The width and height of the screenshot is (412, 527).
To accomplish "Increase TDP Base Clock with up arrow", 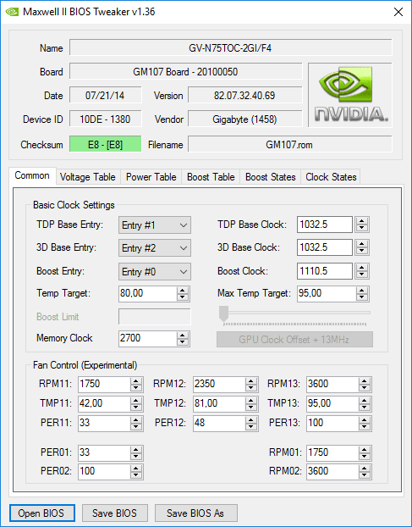I will point(362,221).
